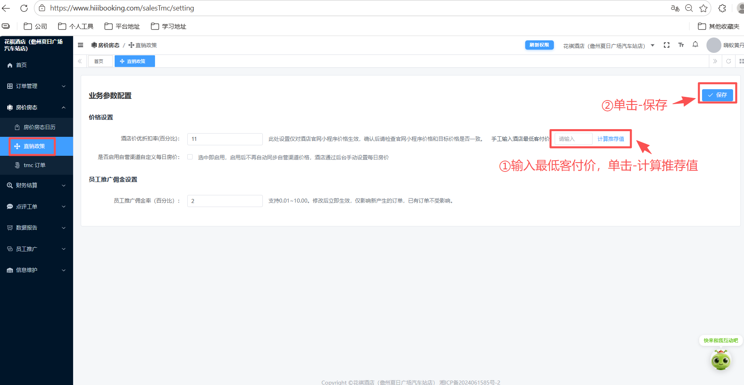
Task: Open the fullscreen view icon in the header
Action: coord(666,45)
